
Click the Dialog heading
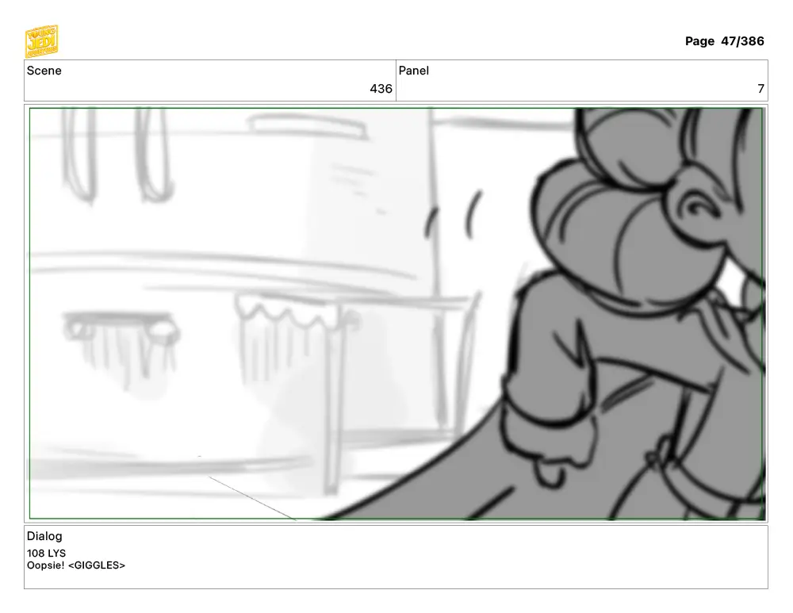click(44, 536)
